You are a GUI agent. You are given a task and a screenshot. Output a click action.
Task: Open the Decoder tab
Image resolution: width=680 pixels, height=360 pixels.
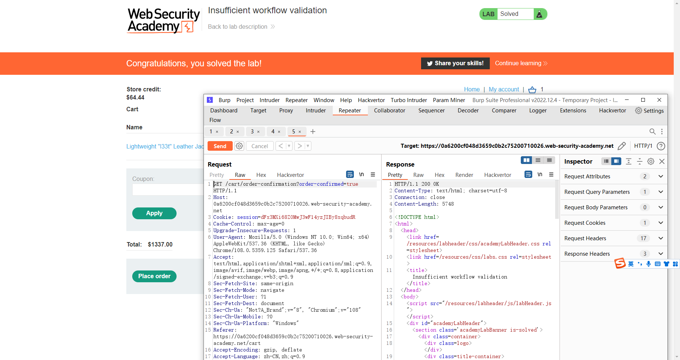(x=468, y=111)
